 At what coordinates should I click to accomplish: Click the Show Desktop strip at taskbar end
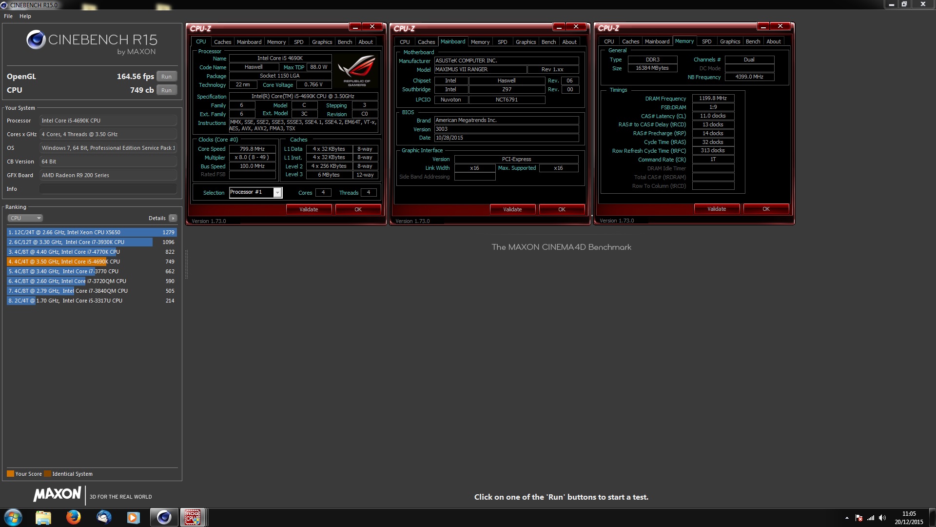click(933, 517)
